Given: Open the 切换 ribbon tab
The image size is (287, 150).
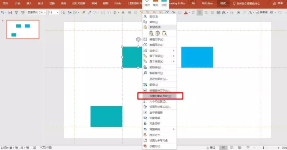Looking at the screenshot, I should coord(52,4).
